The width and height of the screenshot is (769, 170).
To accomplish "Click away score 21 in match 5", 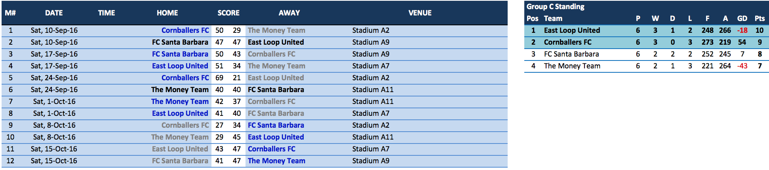I will pyautogui.click(x=237, y=78).
